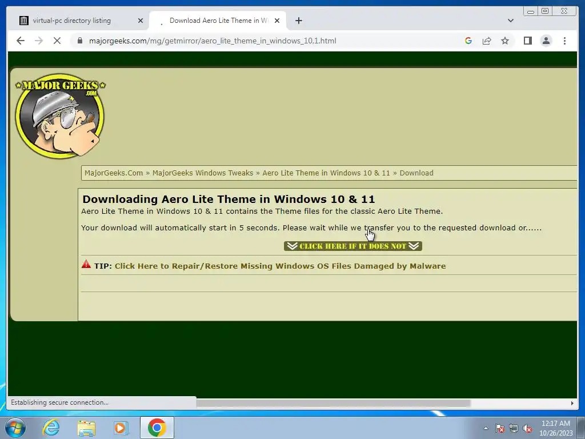Go back to the previous page
Screen dimensions: 585x439
[x=21, y=41]
